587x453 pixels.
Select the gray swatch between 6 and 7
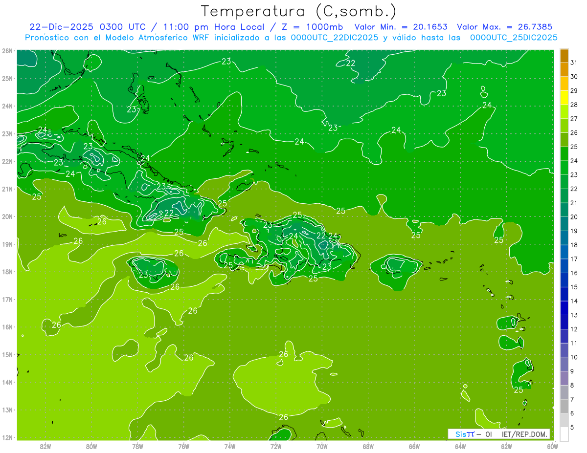click(x=564, y=406)
